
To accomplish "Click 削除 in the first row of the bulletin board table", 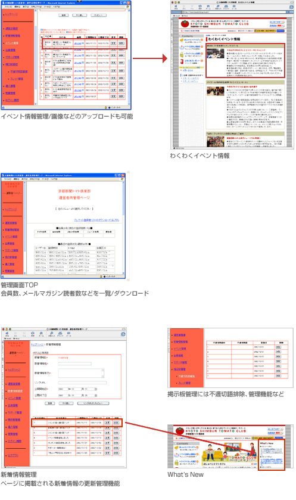I will click(x=278, y=347).
